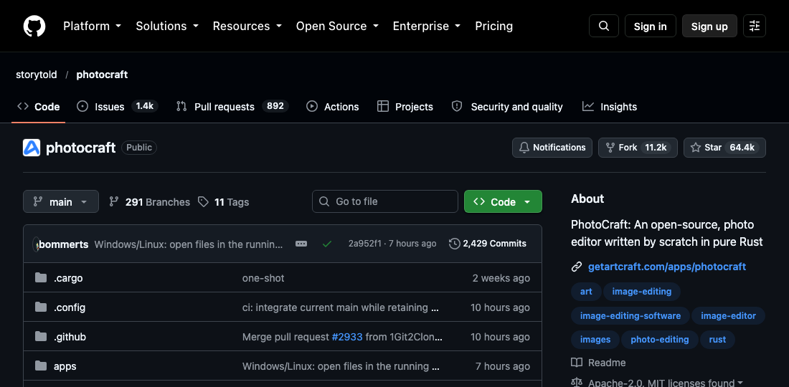Select the images topic tag
This screenshot has height=387, width=789.
[595, 340]
